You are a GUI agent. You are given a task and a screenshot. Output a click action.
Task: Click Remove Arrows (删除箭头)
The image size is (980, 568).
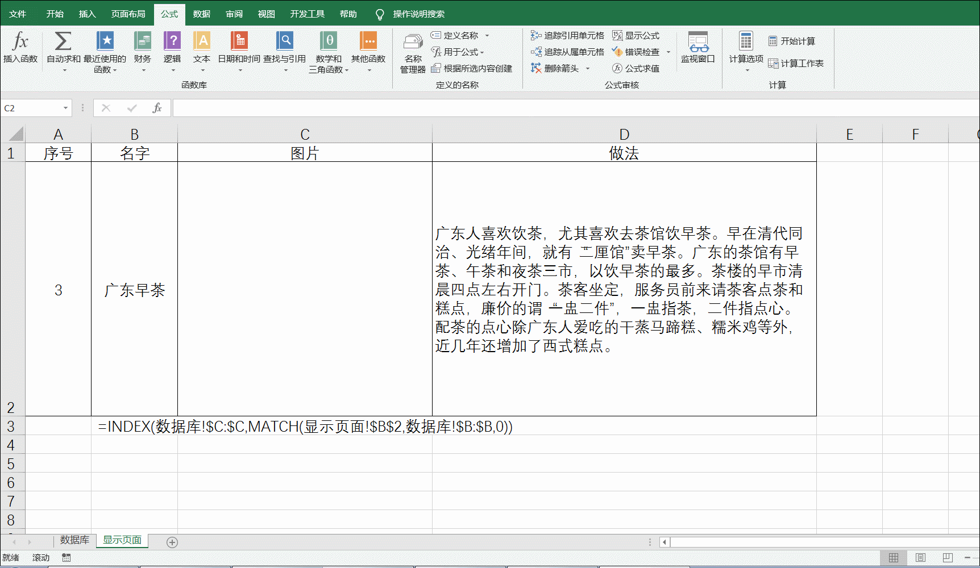pos(555,68)
